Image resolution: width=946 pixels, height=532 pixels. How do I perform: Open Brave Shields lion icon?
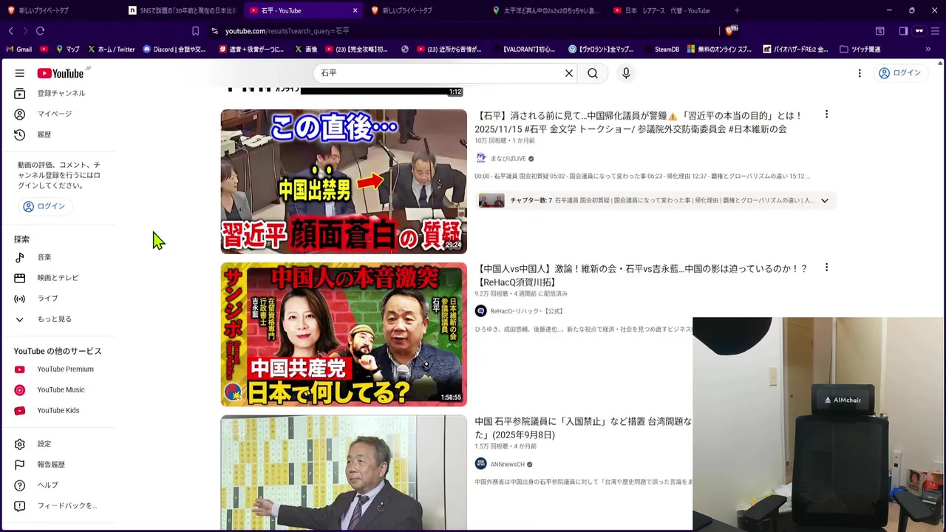point(731,30)
